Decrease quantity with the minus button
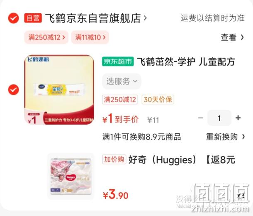 [201, 118]
